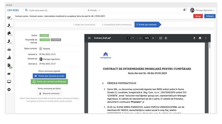Open the properties house icon in sidebar
222x124 pixels.
9,34
